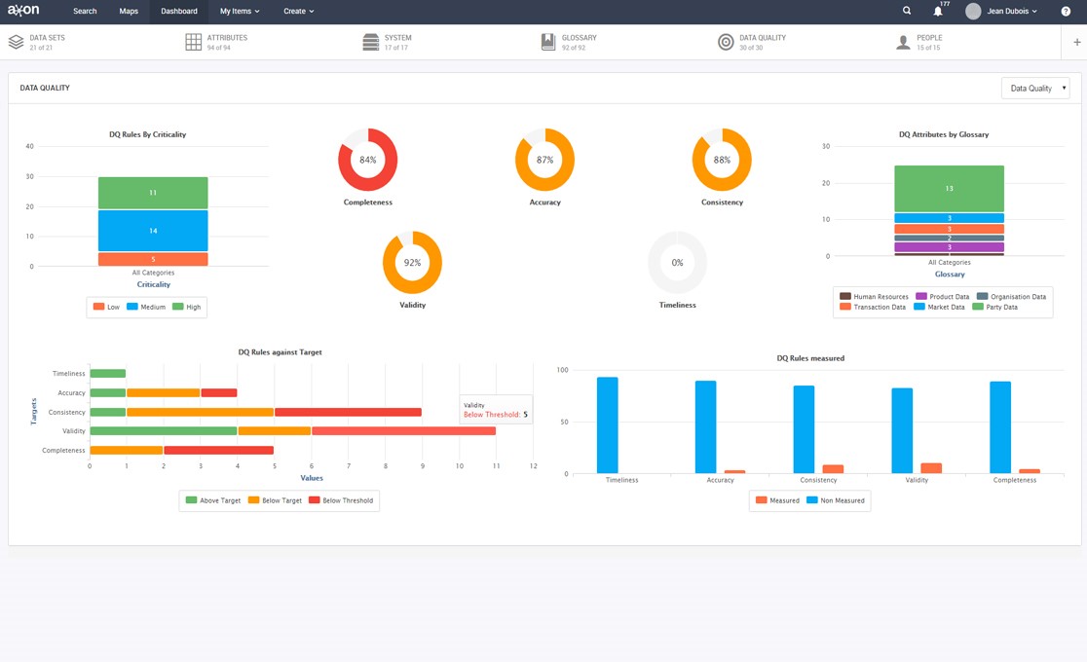Click the Completeness 84% donut chart
The height and width of the screenshot is (662, 1087).
(x=367, y=160)
